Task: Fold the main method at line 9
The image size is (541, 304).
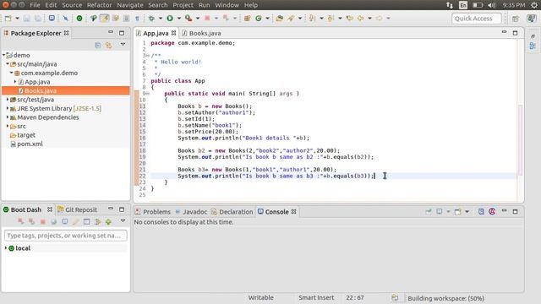Action: point(148,94)
